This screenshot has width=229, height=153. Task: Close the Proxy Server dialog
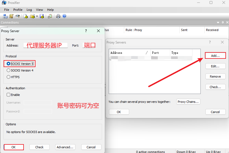(98, 31)
